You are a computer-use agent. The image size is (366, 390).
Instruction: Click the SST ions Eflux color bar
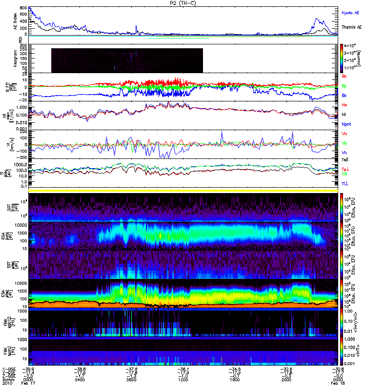click(342, 207)
